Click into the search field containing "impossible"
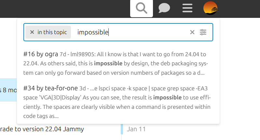This screenshot has width=260, height=140. pyautogui.click(x=130, y=32)
